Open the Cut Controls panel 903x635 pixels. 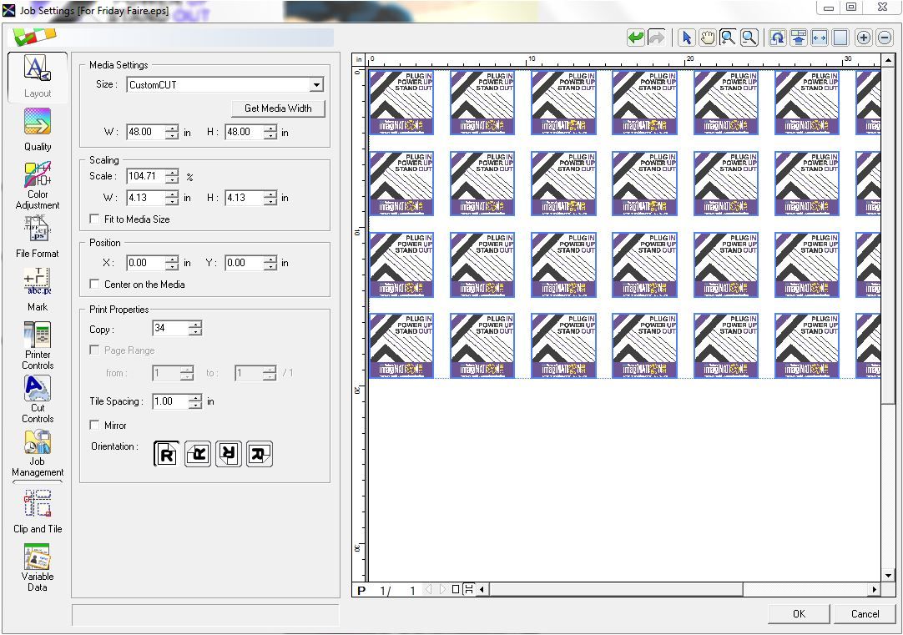[x=38, y=399]
